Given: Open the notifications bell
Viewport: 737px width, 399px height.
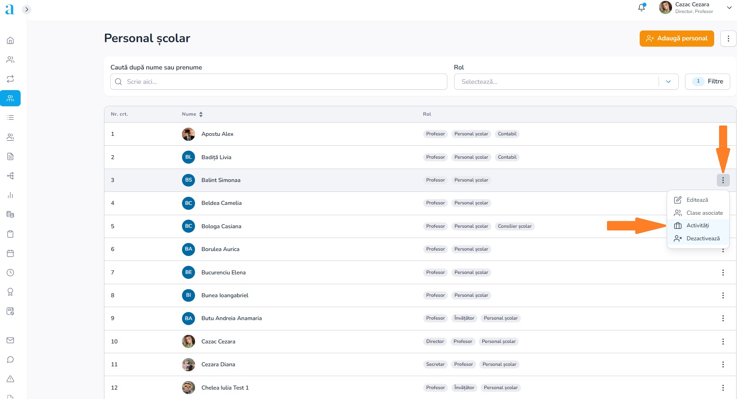Looking at the screenshot, I should (x=642, y=8).
